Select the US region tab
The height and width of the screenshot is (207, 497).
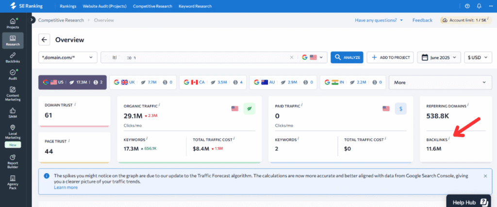(x=73, y=82)
